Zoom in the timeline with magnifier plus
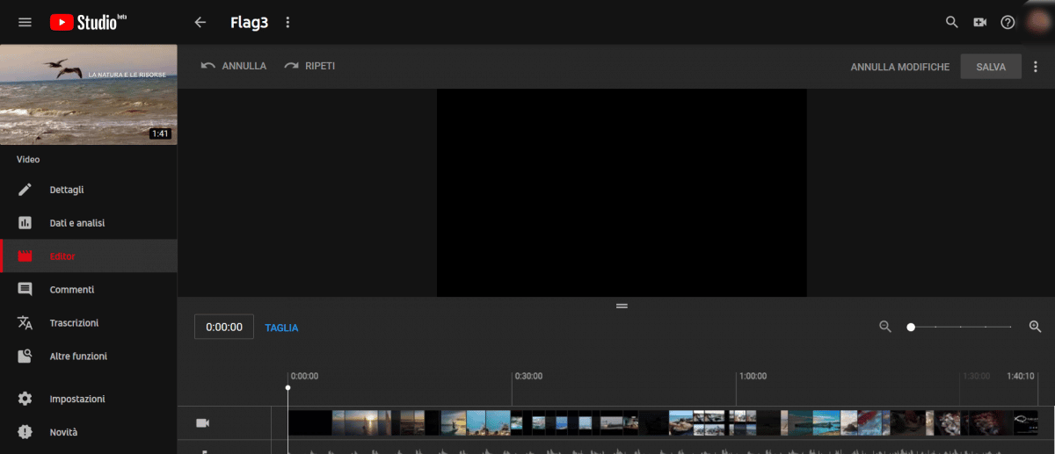The height and width of the screenshot is (454, 1055). pyautogui.click(x=1035, y=327)
